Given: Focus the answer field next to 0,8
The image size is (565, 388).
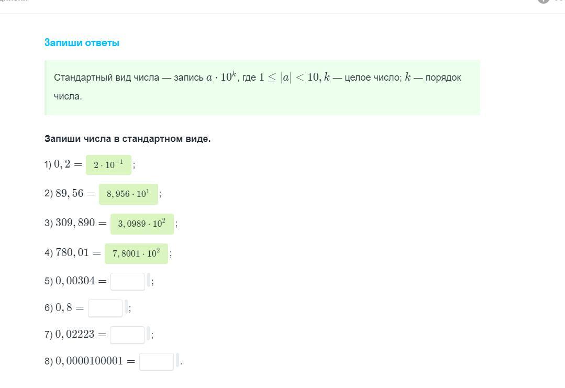Looking at the screenshot, I should coord(105,308).
